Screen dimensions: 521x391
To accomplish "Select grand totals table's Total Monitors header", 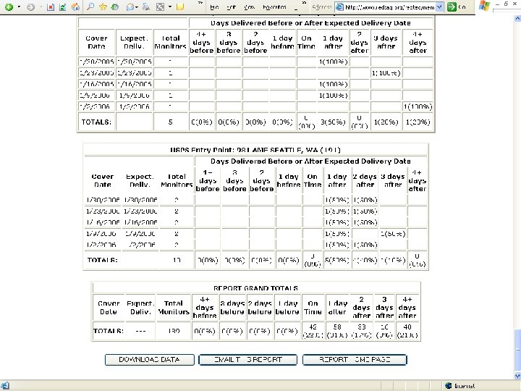I will [x=174, y=308].
